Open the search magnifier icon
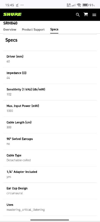The width and height of the screenshot is (100, 222). tap(77, 15)
